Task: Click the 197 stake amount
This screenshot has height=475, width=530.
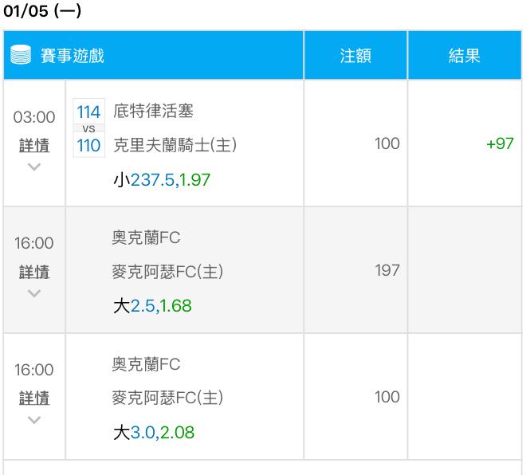Action: coord(387,271)
